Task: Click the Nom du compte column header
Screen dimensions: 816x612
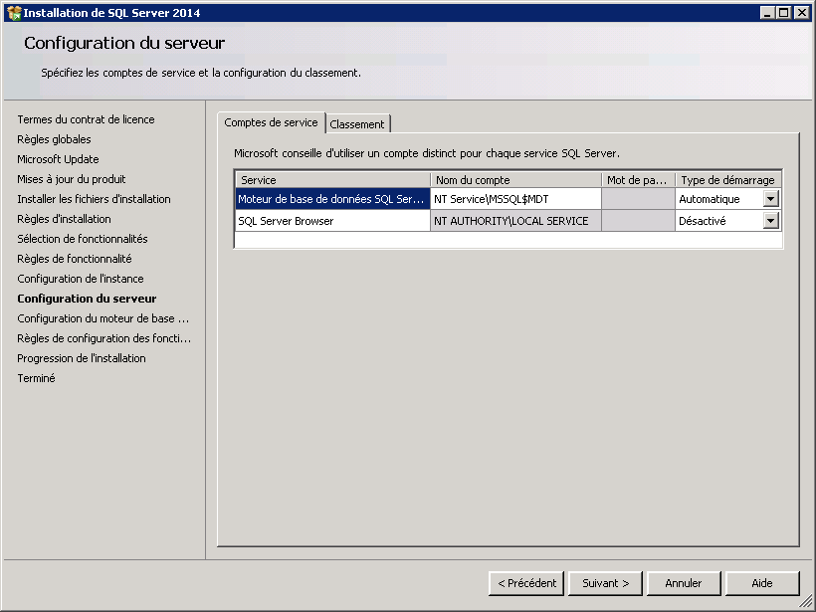Action: (514, 180)
